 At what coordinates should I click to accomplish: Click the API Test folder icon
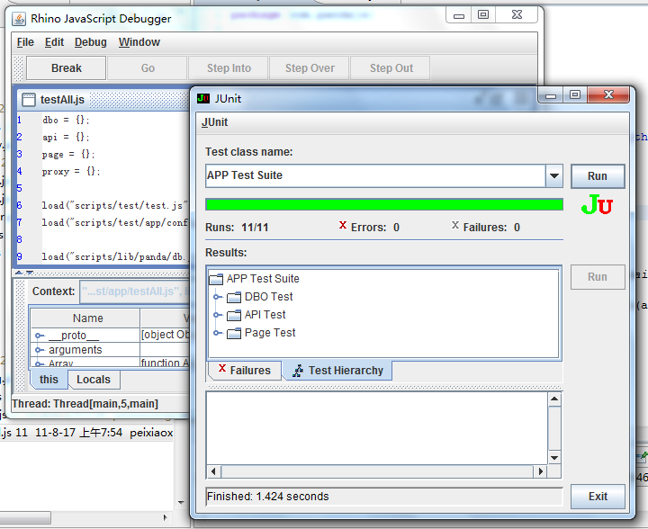(234, 315)
